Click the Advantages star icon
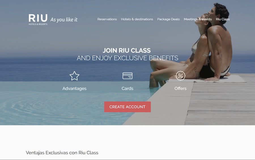Screen dimensions: 255x160 pos(74,76)
